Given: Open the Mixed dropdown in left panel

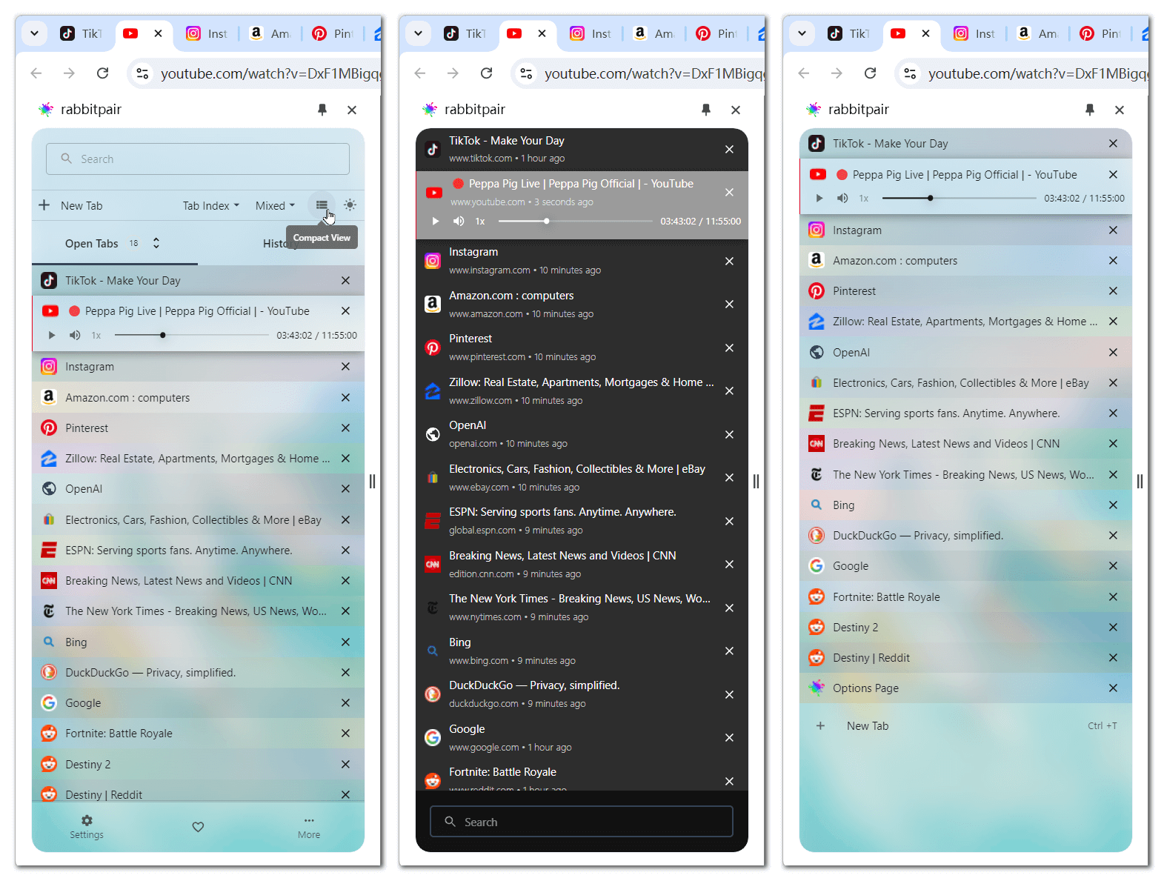Looking at the screenshot, I should click(x=275, y=206).
